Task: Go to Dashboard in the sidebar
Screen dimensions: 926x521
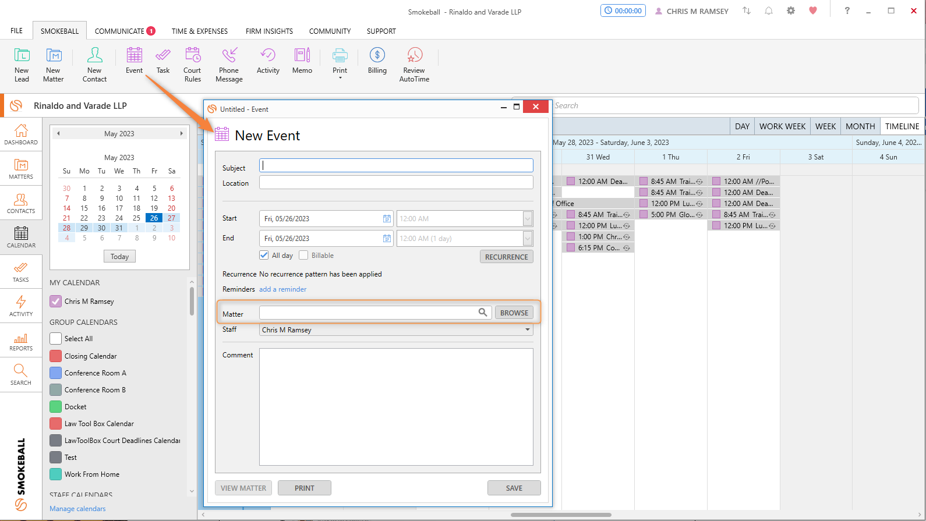Action: 21,134
